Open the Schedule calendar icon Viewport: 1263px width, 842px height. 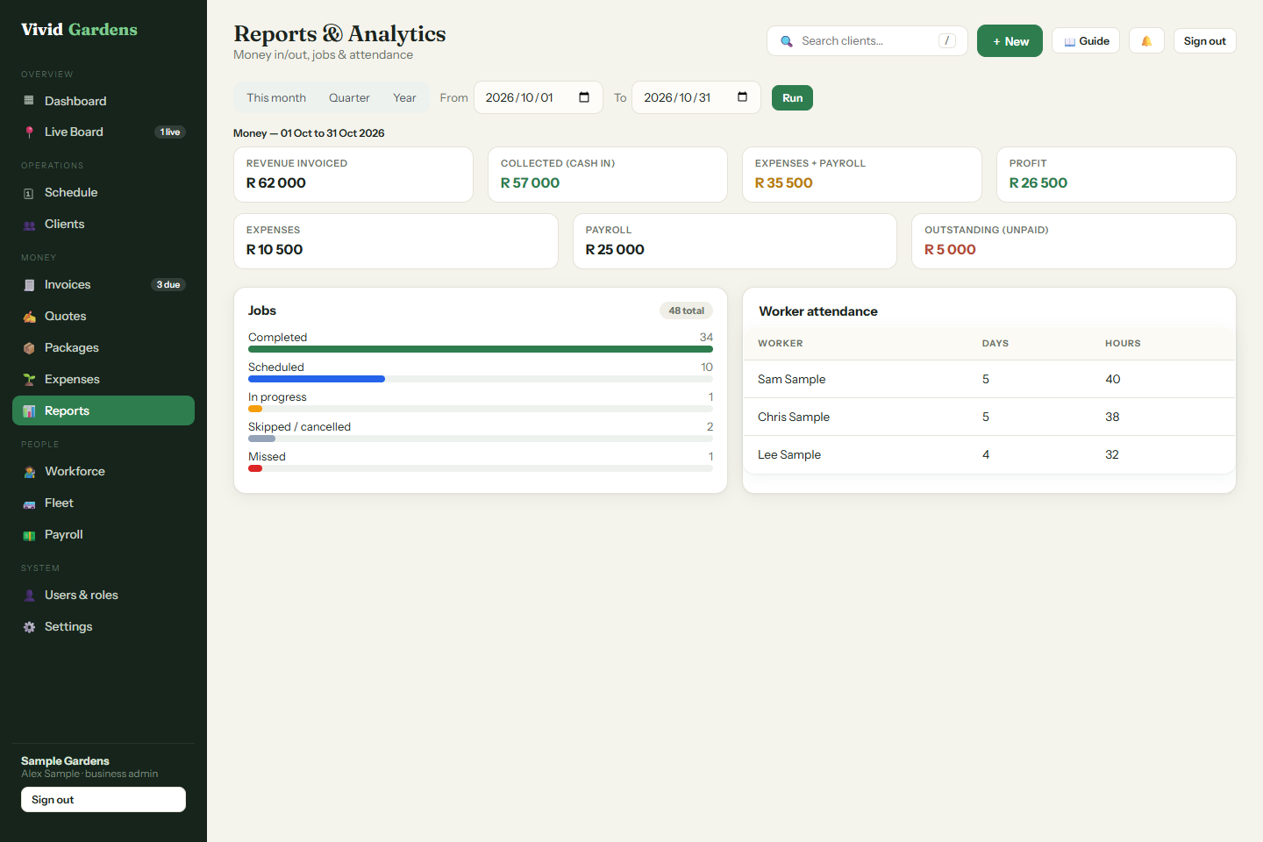[x=29, y=193]
